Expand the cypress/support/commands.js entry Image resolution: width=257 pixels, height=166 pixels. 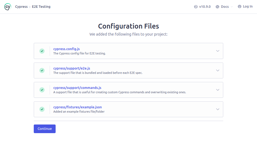[218, 90]
